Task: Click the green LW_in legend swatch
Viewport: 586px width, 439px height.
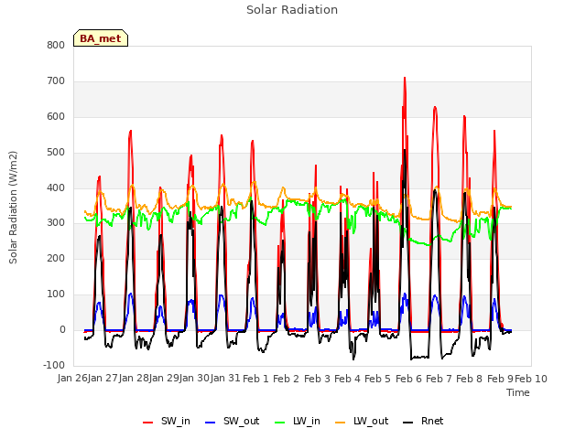Action: pyautogui.click(x=280, y=423)
